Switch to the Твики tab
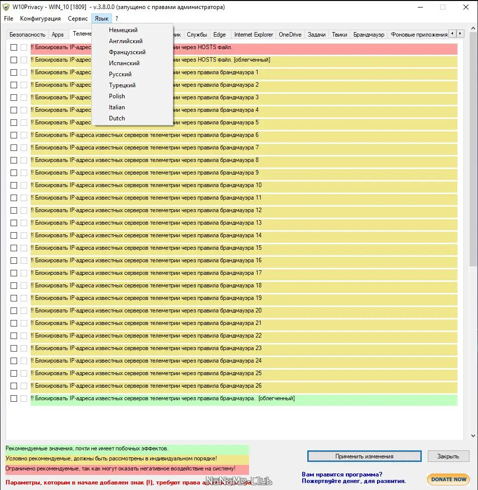This screenshot has width=478, height=490. [339, 35]
